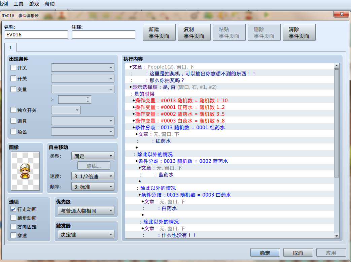Screen dimensions: 351x262
Task: Click the 执行内容 vertical scrollbar thumb
Action: (x=337, y=123)
